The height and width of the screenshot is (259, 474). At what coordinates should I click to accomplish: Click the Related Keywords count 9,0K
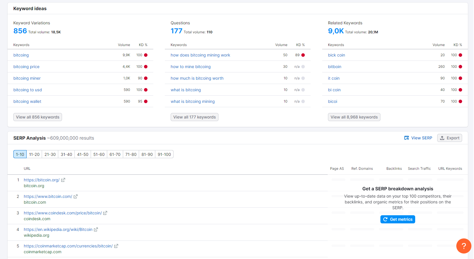[x=336, y=31]
